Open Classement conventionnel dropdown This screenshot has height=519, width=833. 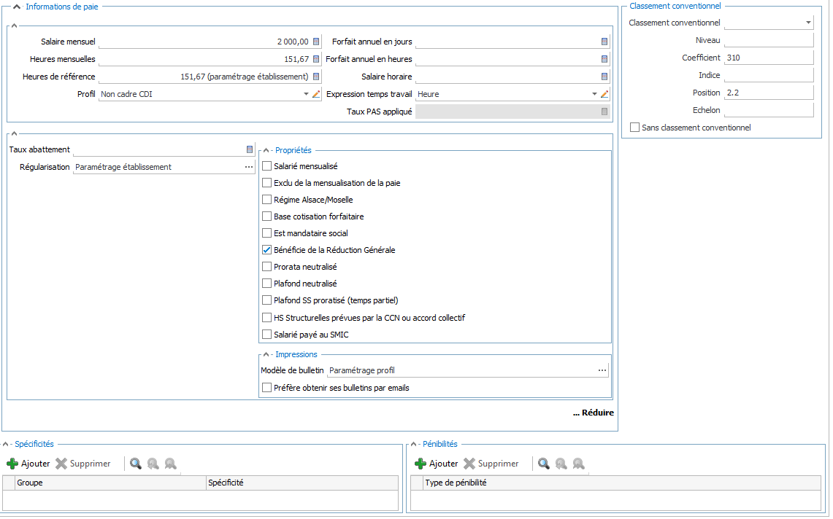click(x=808, y=23)
